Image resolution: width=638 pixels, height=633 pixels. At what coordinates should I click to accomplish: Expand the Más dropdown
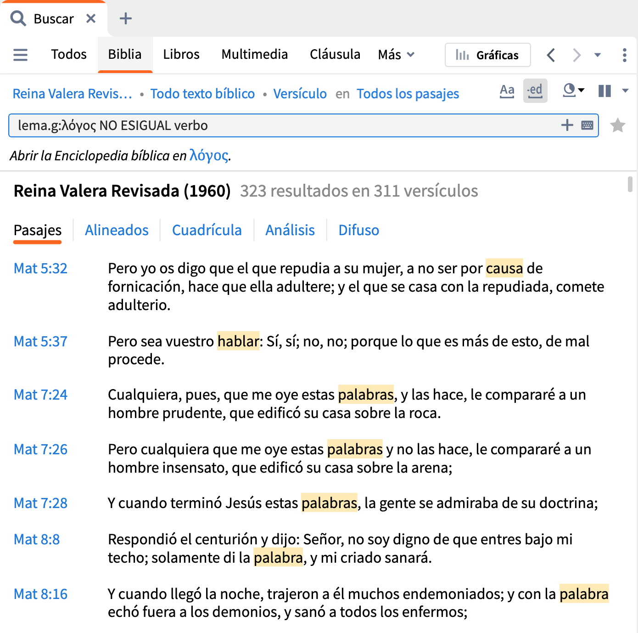pyautogui.click(x=396, y=55)
